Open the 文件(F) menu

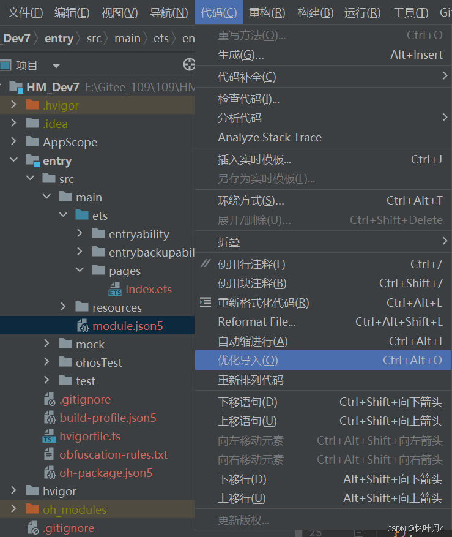click(25, 13)
